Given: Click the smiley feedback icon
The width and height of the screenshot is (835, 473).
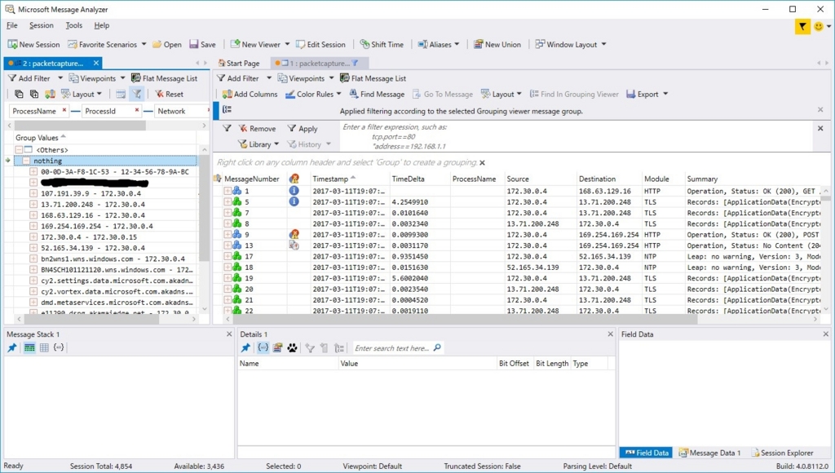Looking at the screenshot, I should pos(819,26).
